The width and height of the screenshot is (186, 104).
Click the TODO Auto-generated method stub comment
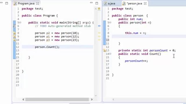coord(63,26)
